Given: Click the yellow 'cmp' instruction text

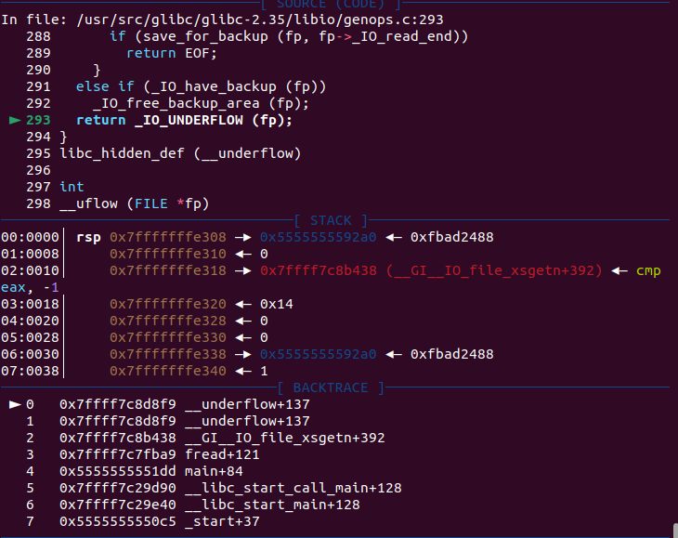Looking at the screenshot, I should [x=648, y=270].
